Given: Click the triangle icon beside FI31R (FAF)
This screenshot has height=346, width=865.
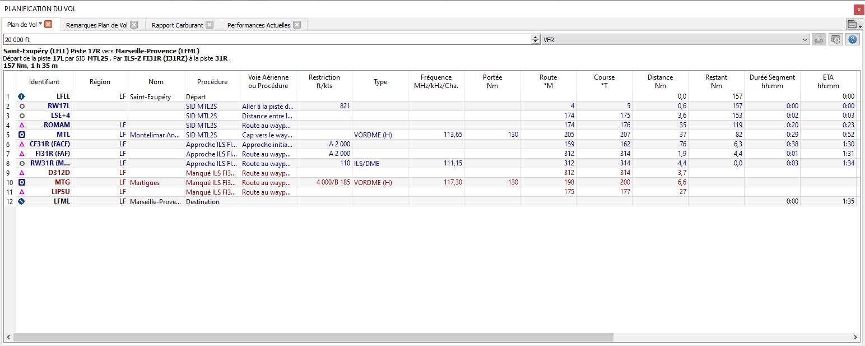Looking at the screenshot, I should click(x=21, y=154).
